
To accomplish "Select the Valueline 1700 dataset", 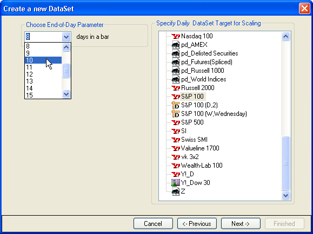I will pyautogui.click(x=200, y=148).
